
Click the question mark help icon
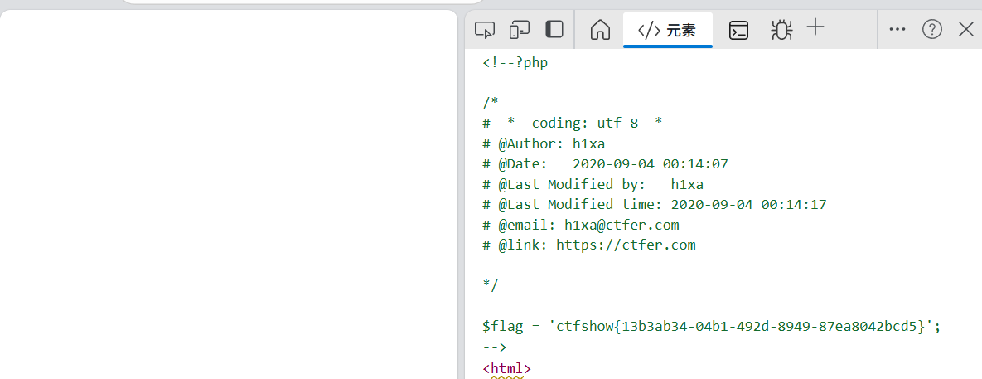point(932,29)
